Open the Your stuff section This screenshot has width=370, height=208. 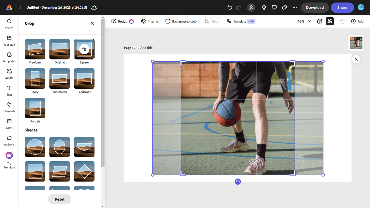pyautogui.click(x=9, y=40)
